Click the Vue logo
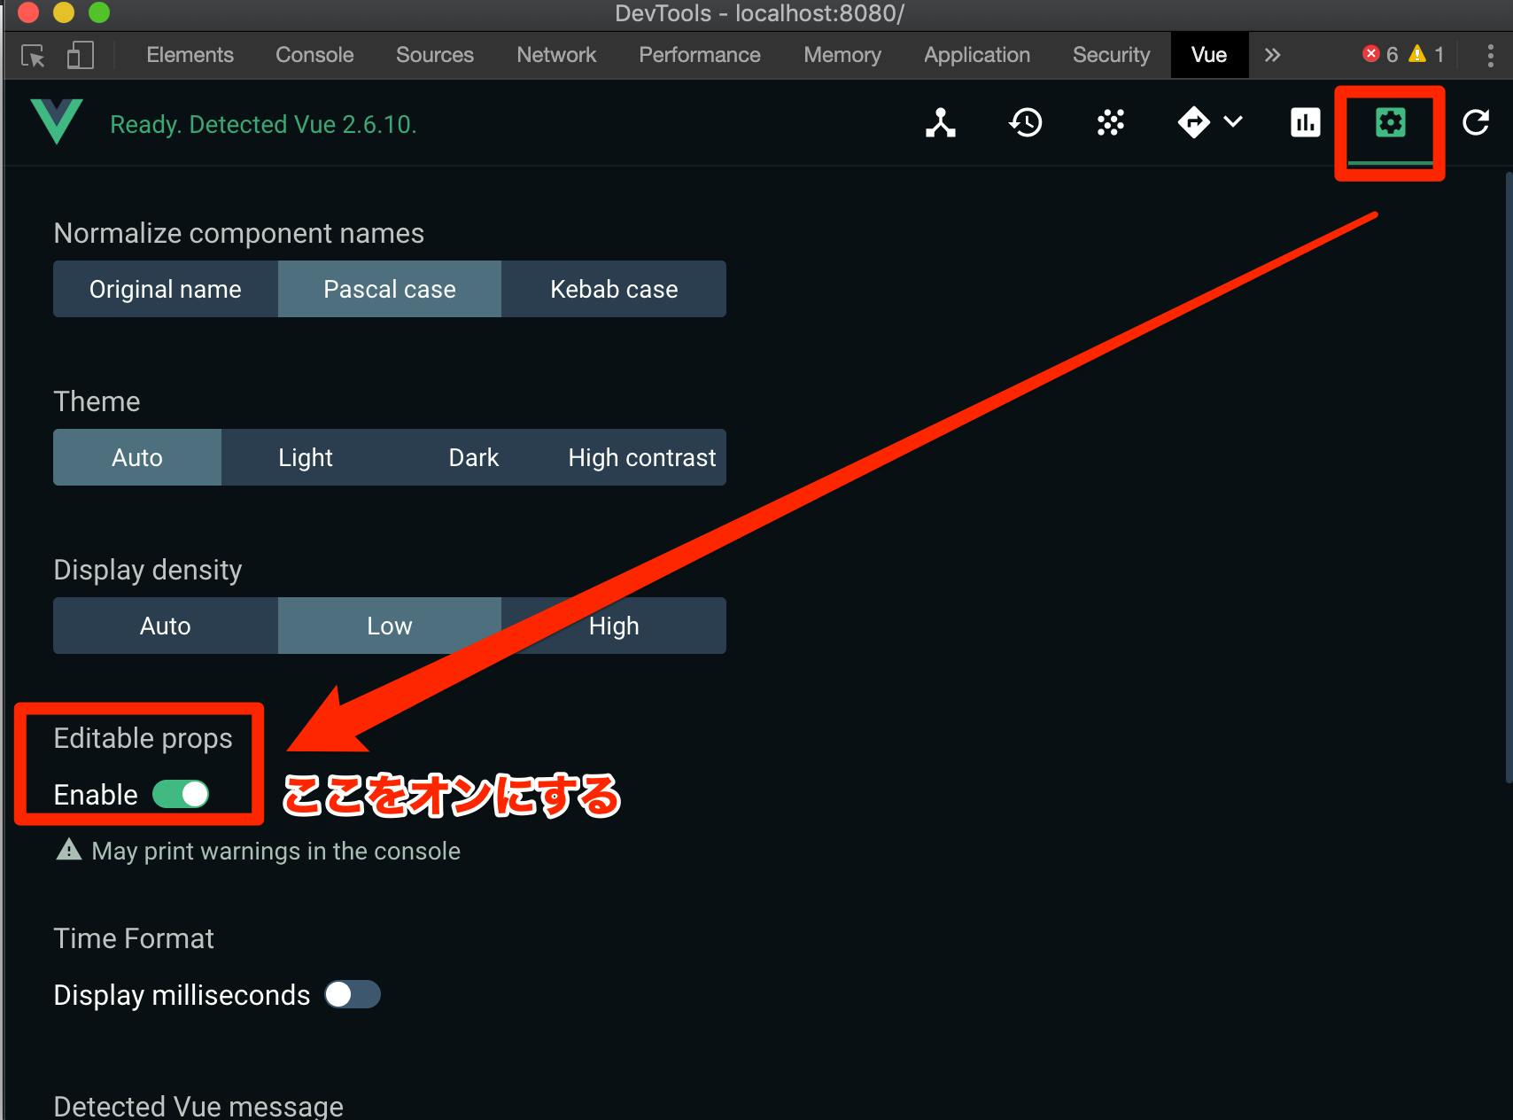 click(57, 121)
